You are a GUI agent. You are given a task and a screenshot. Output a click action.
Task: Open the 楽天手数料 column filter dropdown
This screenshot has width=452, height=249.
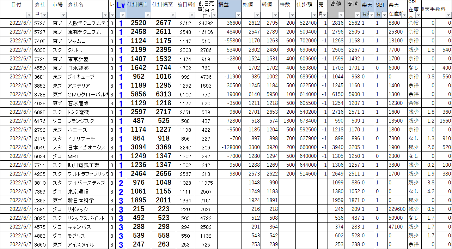coord(448,15)
